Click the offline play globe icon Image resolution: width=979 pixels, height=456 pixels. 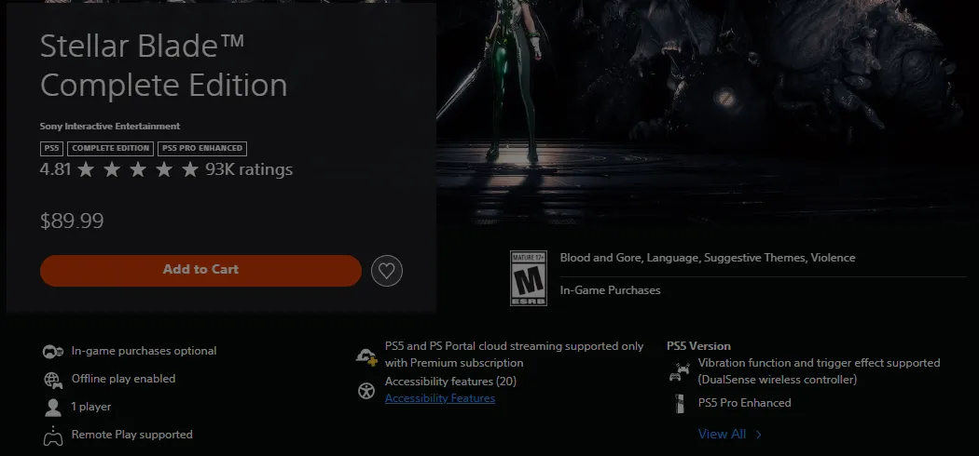(x=53, y=380)
